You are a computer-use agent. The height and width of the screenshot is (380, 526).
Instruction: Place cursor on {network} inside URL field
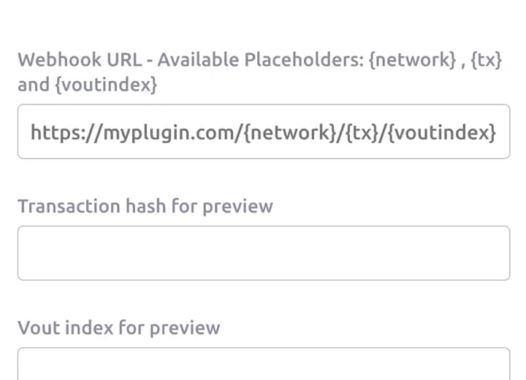pyautogui.click(x=290, y=132)
